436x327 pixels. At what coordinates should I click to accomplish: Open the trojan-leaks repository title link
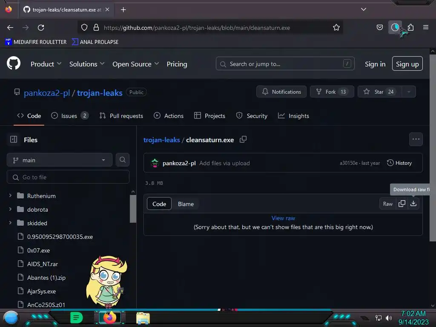pos(100,92)
